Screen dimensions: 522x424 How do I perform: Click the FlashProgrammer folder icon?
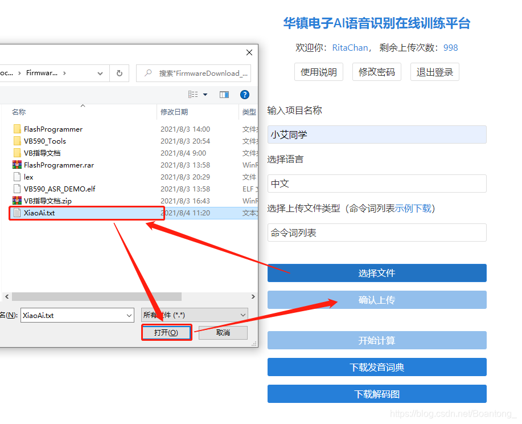coord(17,129)
